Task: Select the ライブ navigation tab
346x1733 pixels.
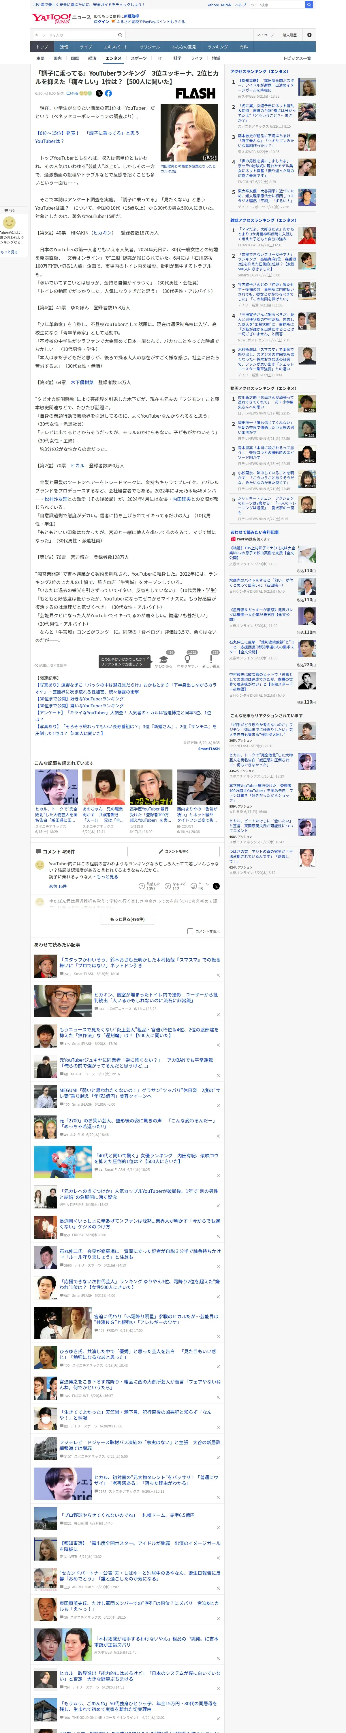Action: pos(86,47)
